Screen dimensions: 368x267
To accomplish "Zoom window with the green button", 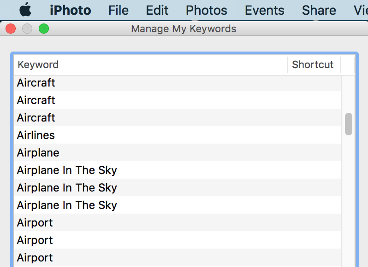I will 44,29.
